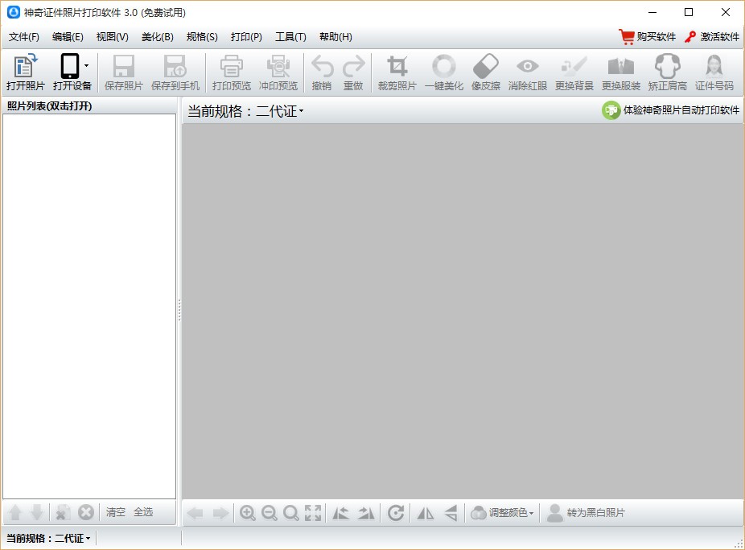Screen dimensions: 745x550
Task: Click the next photo right arrow
Action: 220,513
